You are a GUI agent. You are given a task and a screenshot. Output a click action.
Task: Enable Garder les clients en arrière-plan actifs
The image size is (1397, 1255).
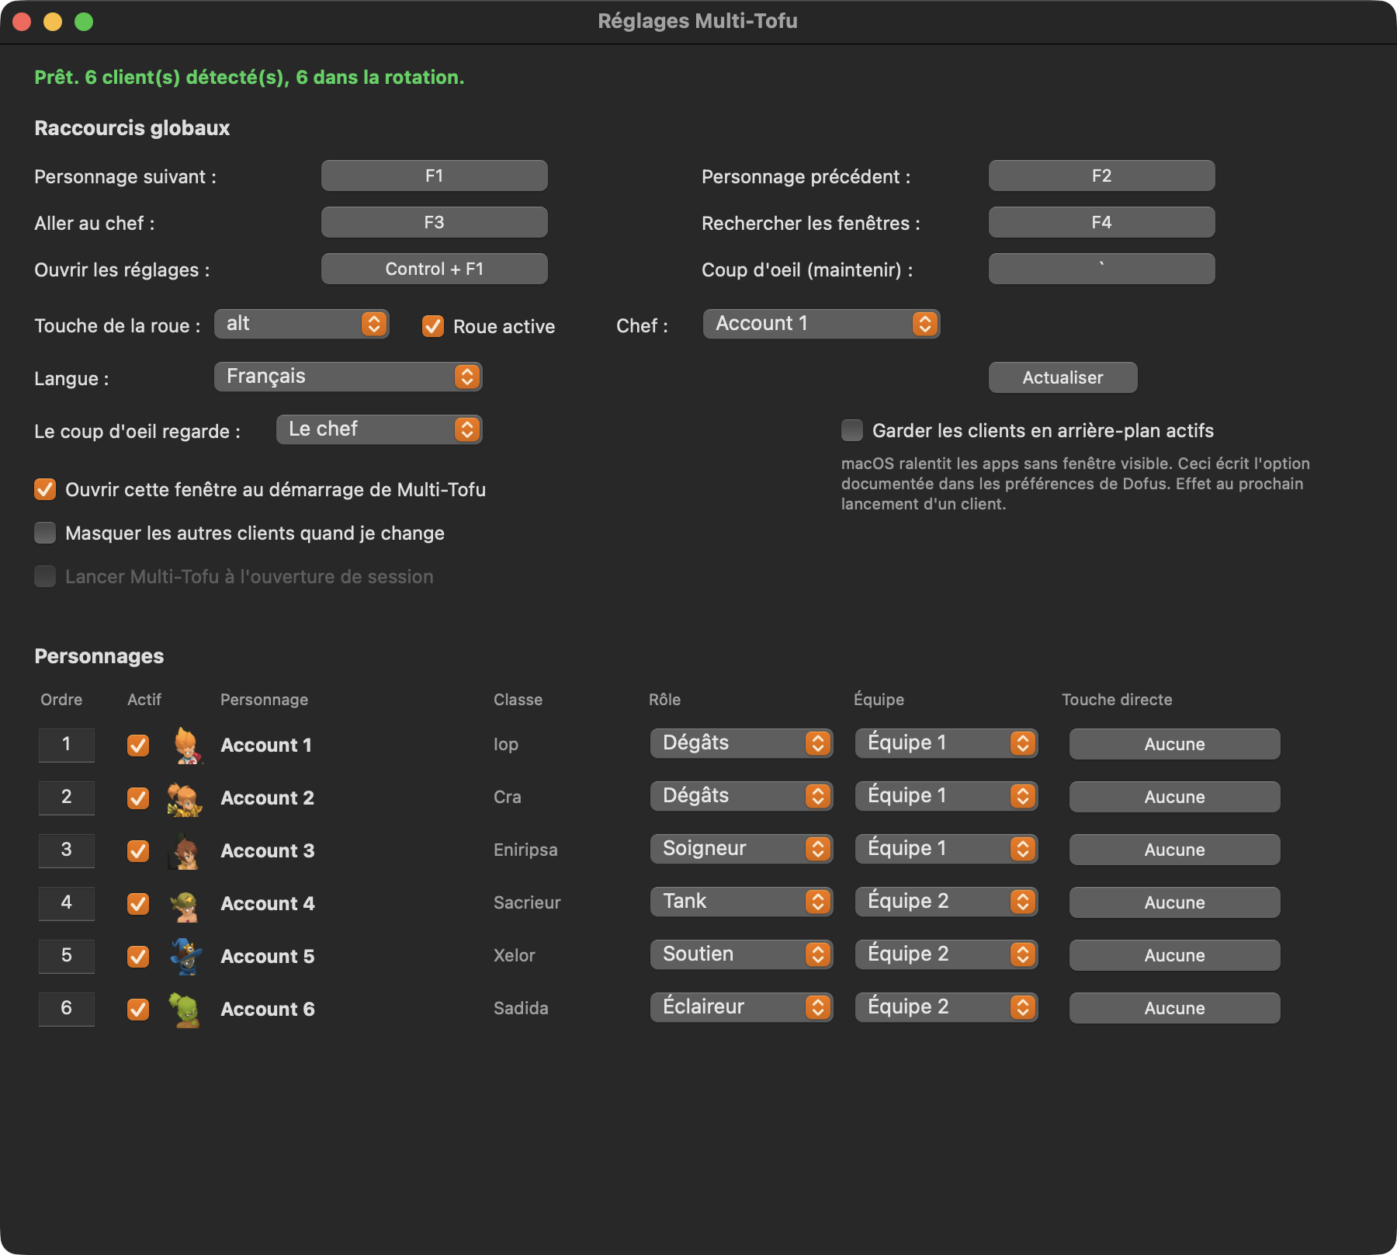pyautogui.click(x=852, y=430)
